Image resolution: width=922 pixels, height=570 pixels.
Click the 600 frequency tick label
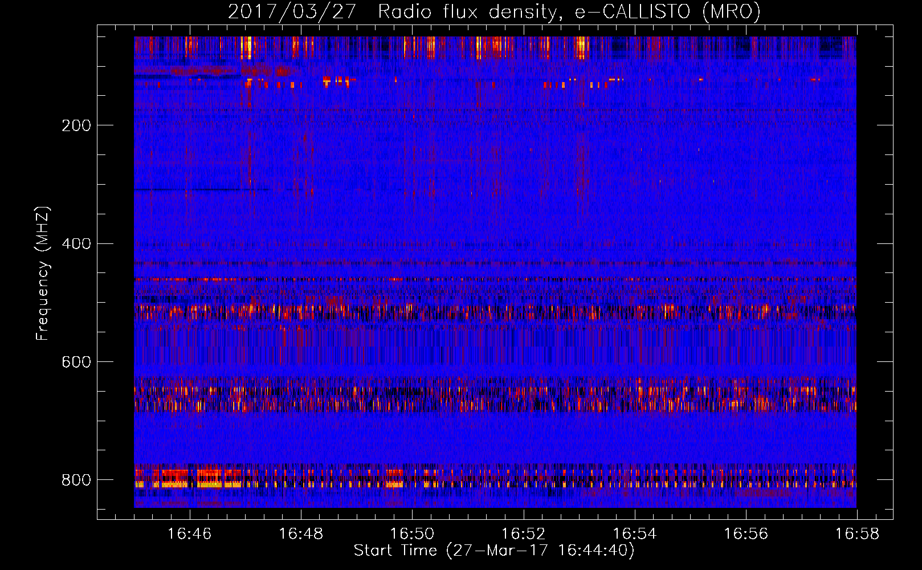point(76,363)
